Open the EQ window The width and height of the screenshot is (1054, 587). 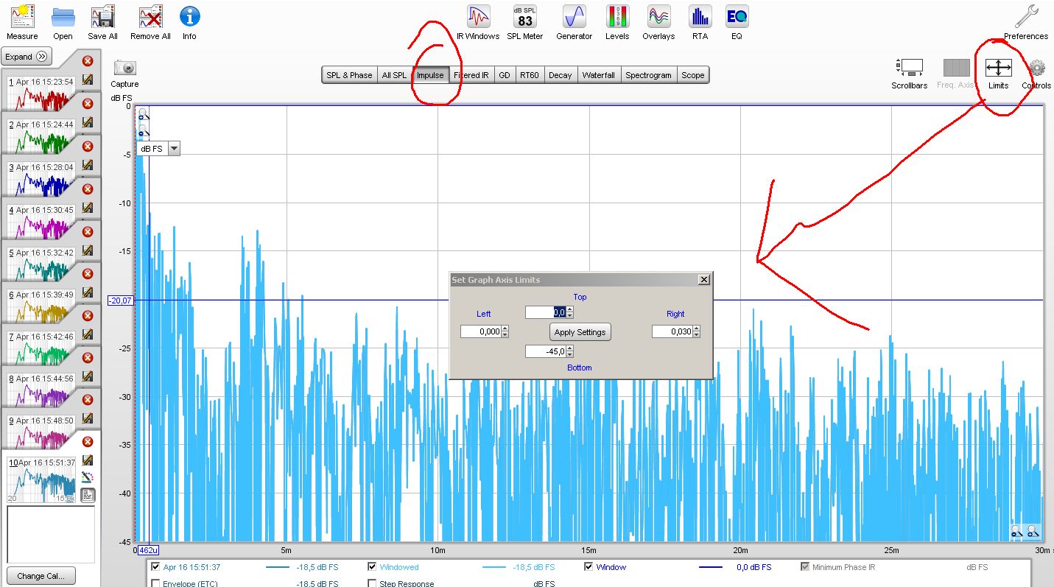[x=737, y=22]
